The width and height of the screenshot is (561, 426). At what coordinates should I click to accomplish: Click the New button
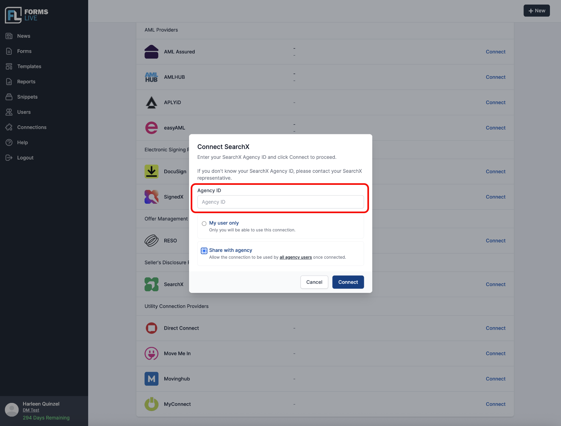(x=537, y=11)
